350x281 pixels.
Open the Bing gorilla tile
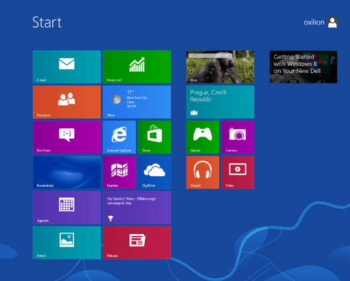[220, 67]
